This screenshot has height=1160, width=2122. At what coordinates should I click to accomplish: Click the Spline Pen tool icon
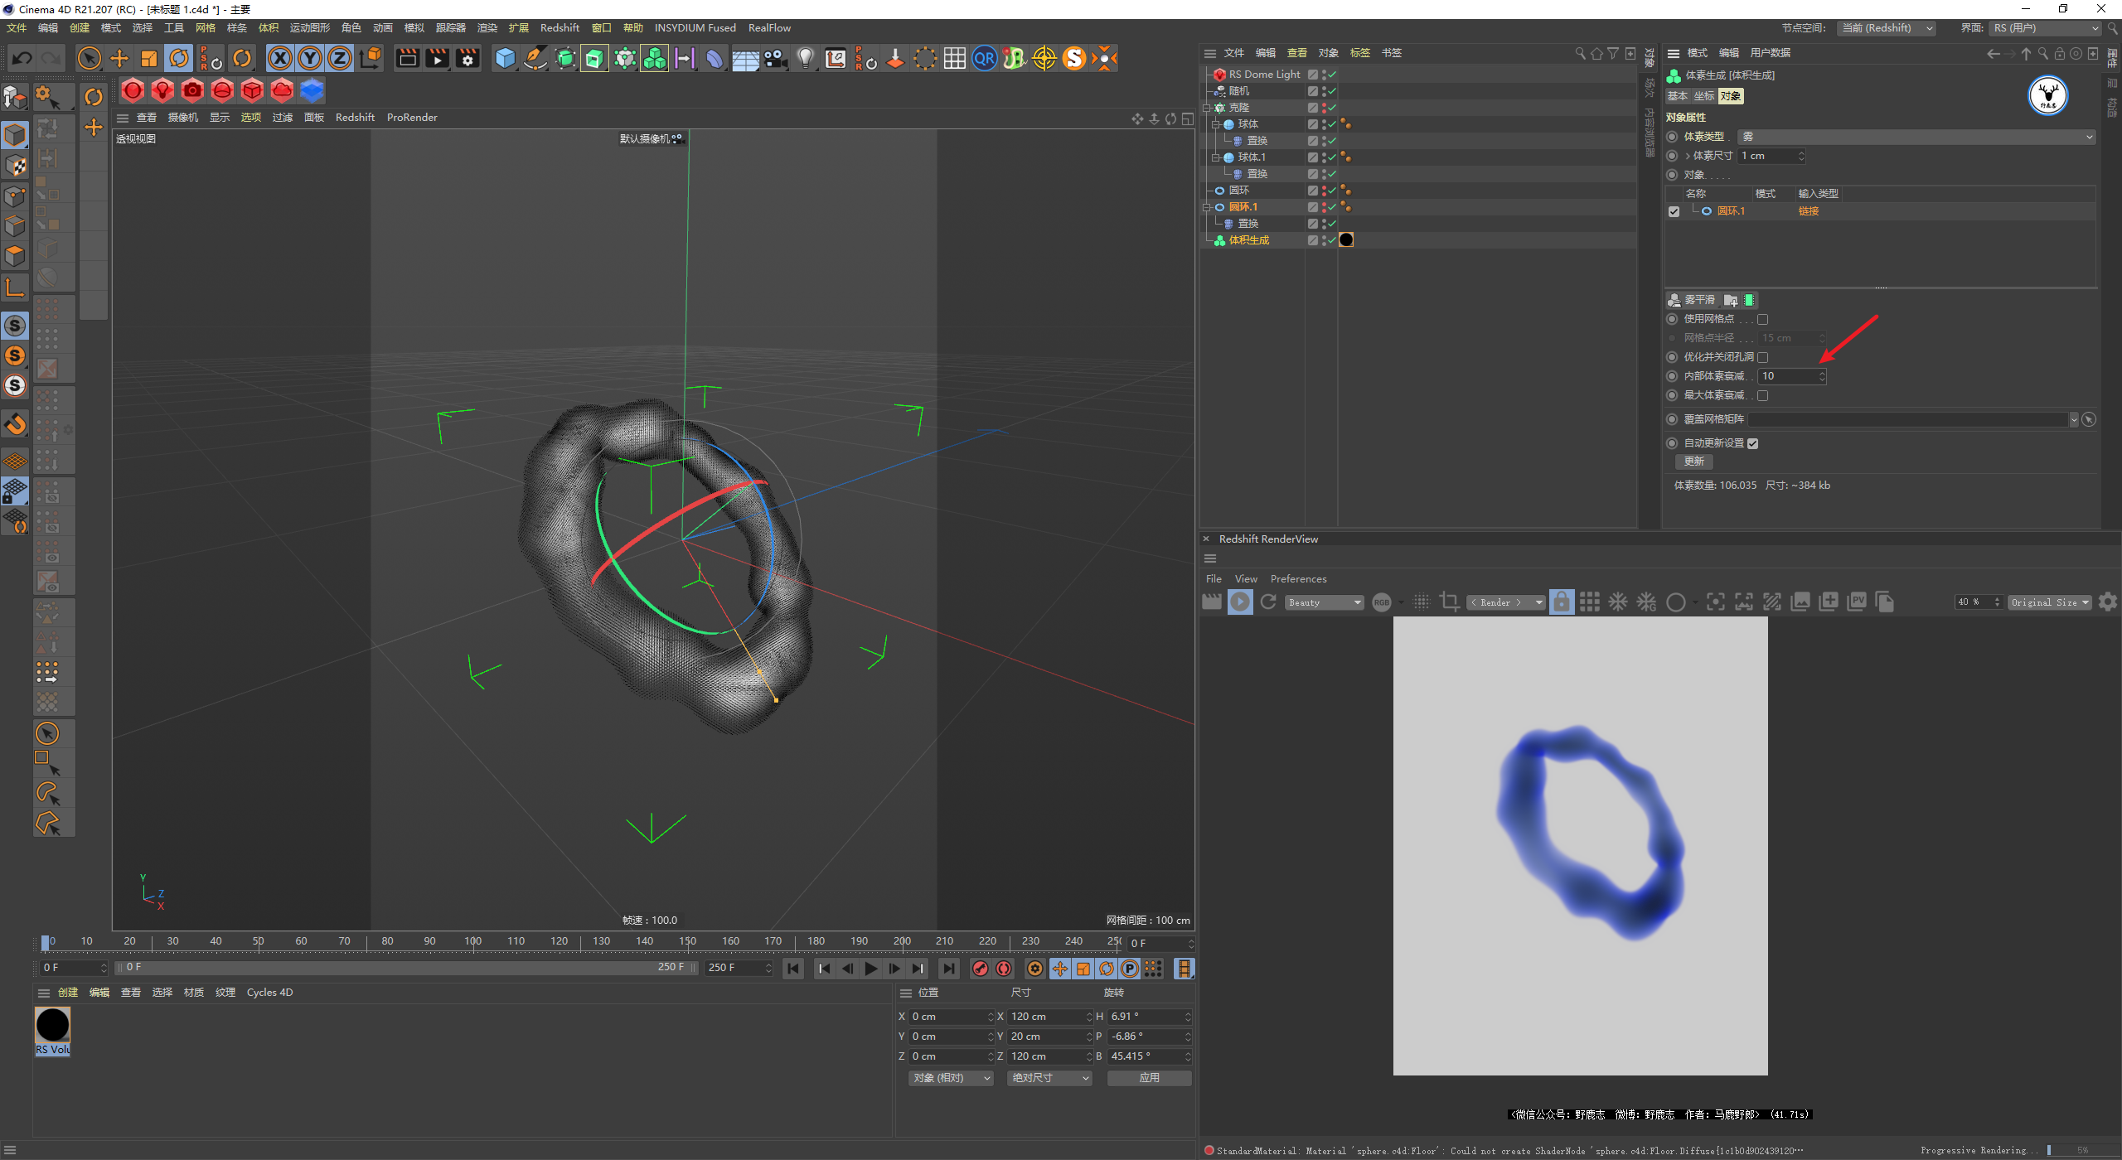pyautogui.click(x=535, y=58)
